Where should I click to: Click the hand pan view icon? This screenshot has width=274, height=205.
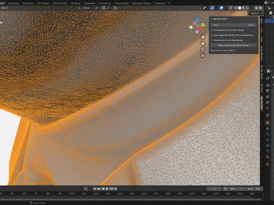point(203,43)
